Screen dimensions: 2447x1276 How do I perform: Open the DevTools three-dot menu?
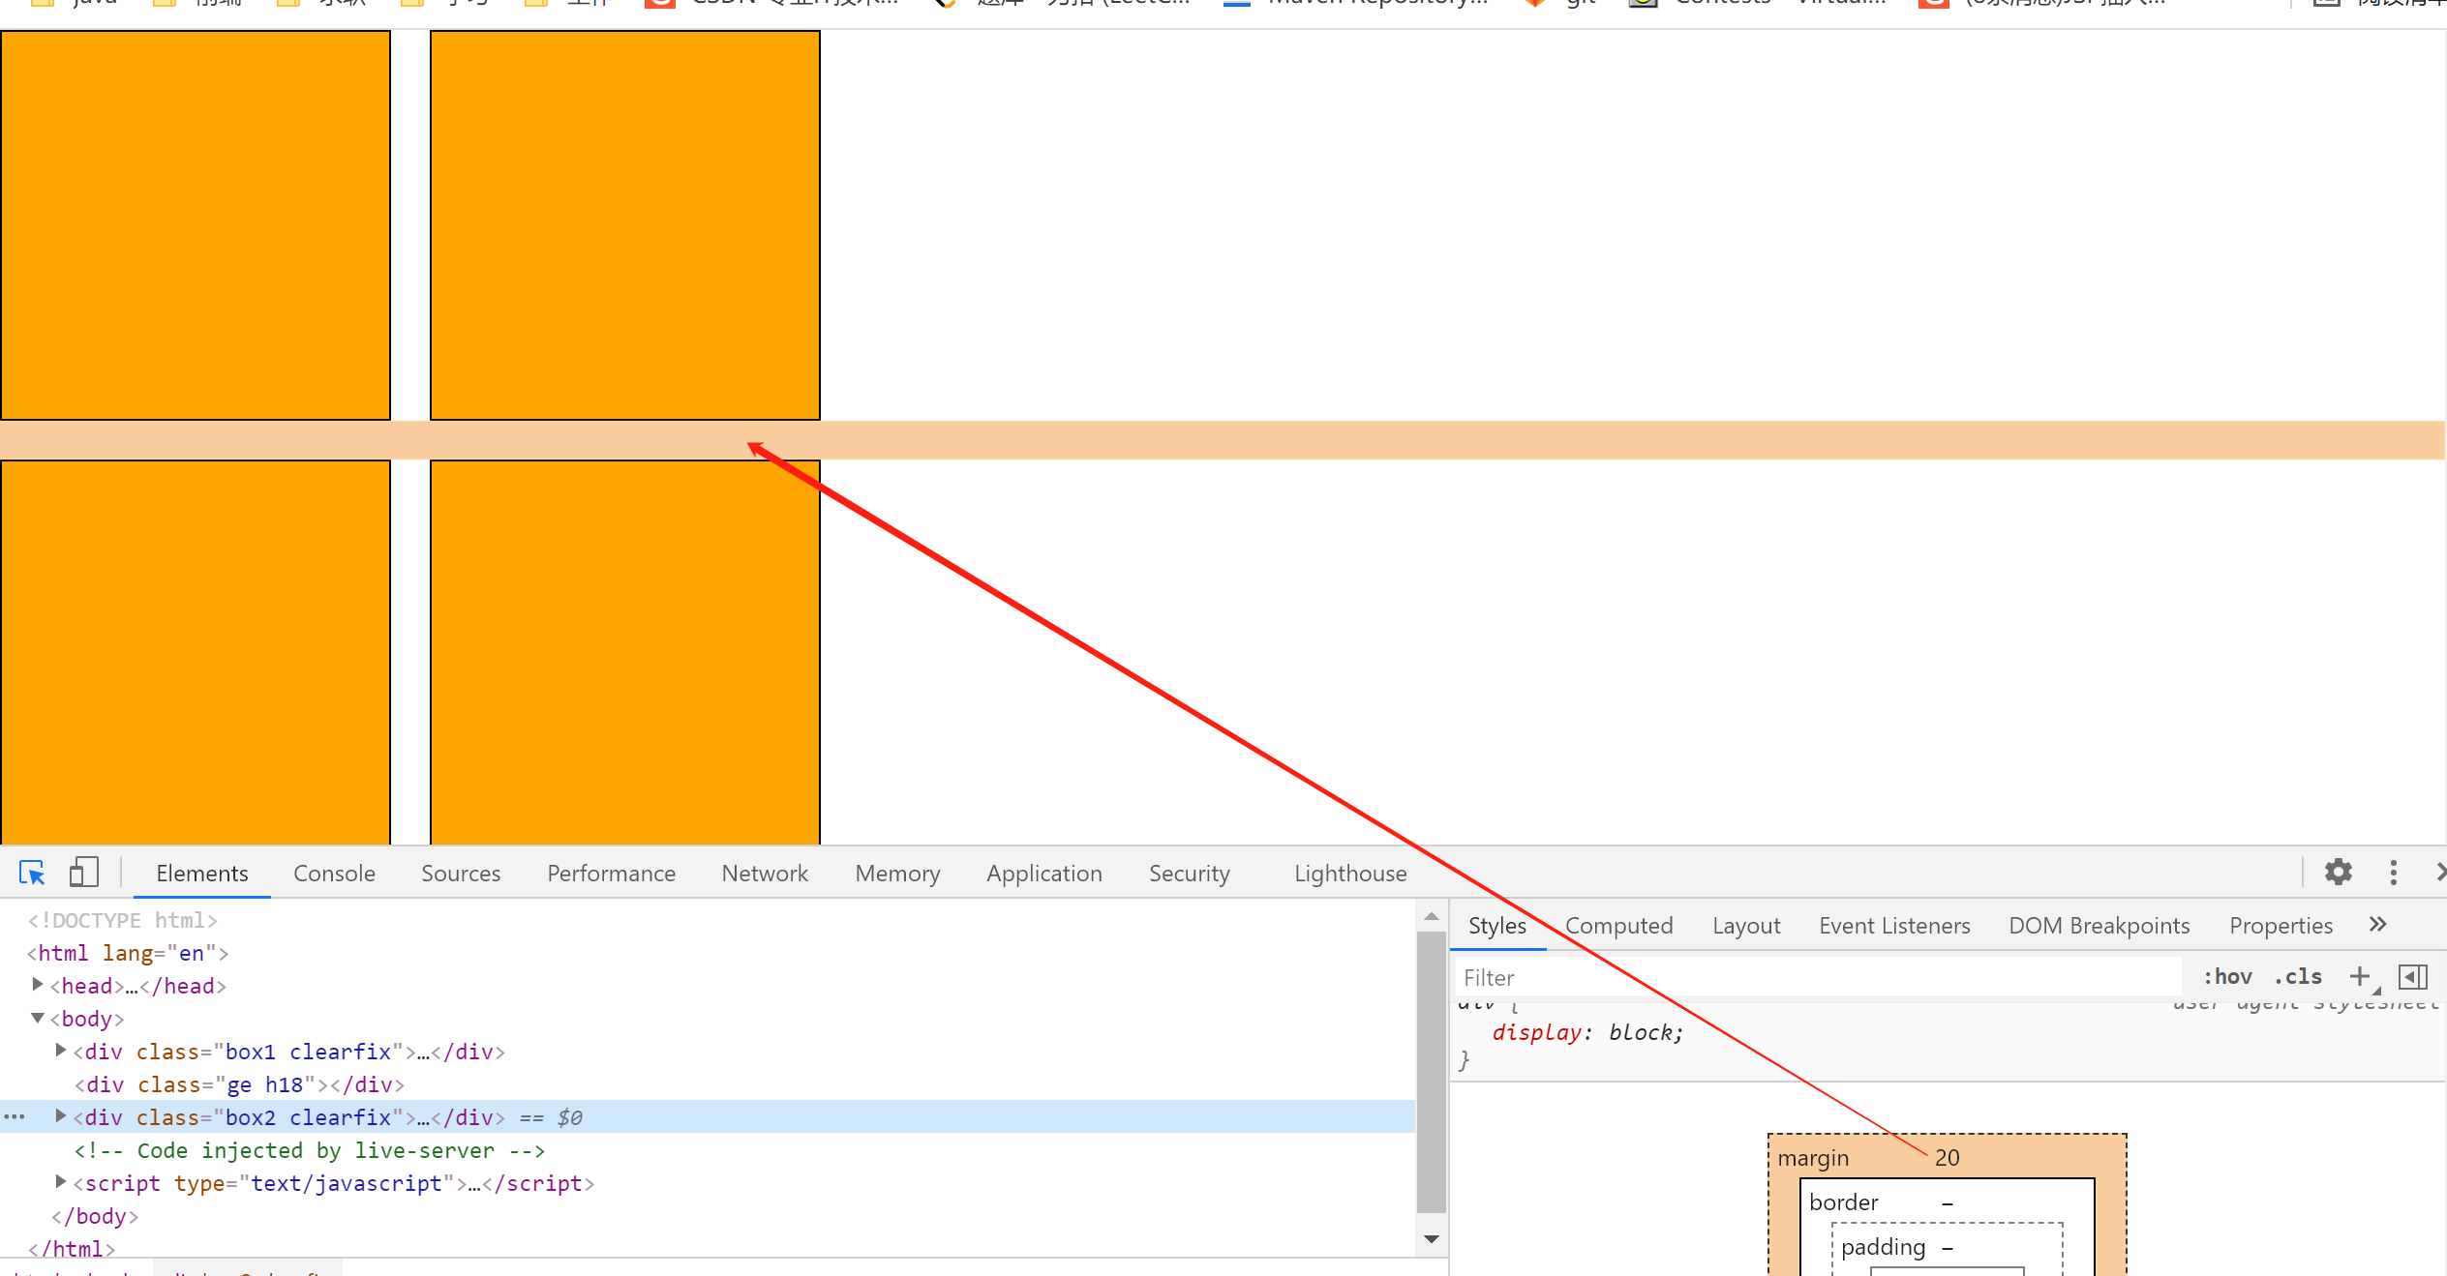[2394, 873]
